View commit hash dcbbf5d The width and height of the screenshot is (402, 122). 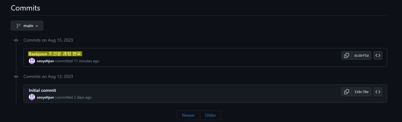pos(361,55)
